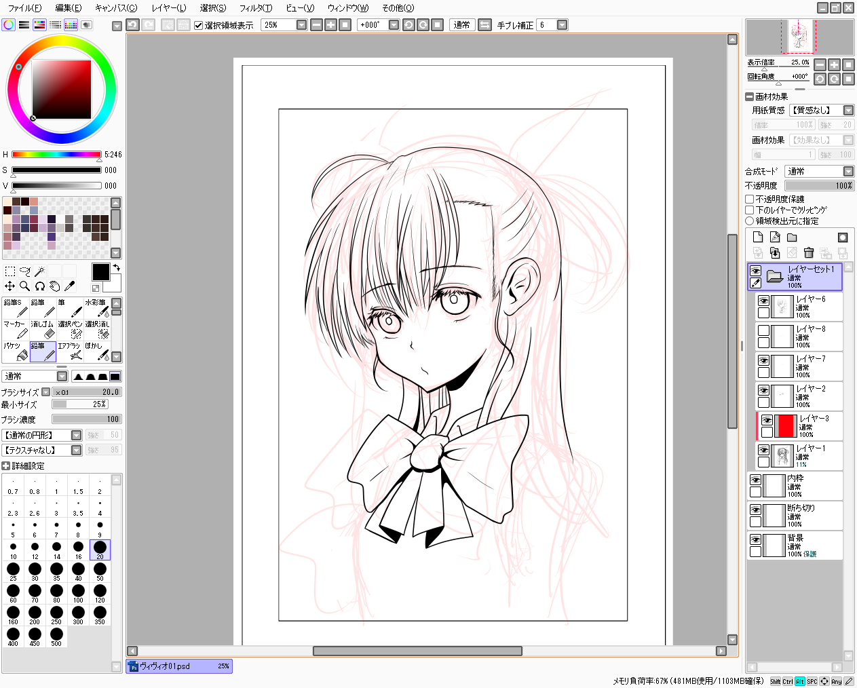The image size is (857, 688).
Task: Choose the 筆 brush tool
Action: (70, 308)
